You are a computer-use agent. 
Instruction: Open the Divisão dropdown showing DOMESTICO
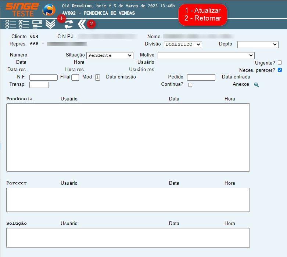coord(183,44)
